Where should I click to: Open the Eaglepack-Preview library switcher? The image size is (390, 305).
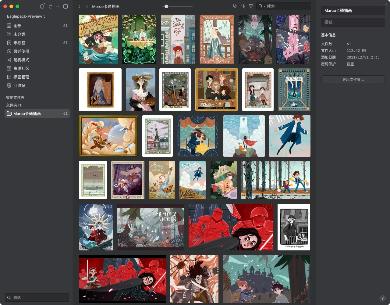coord(26,16)
